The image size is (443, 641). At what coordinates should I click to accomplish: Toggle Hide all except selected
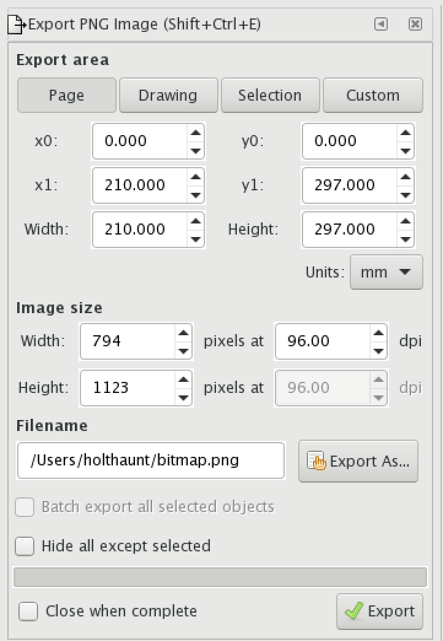[x=25, y=546]
